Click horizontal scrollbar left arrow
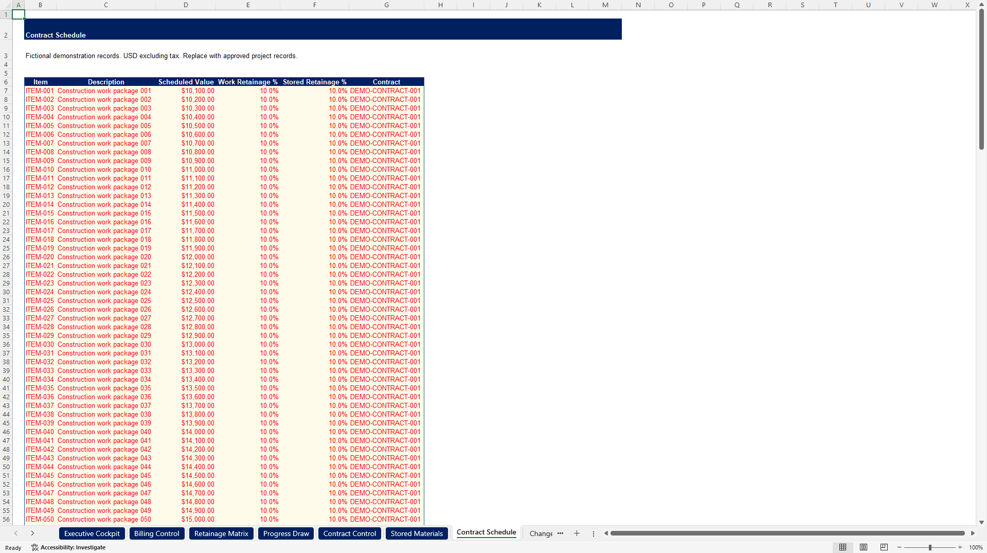This screenshot has height=553, width=987. 606,533
